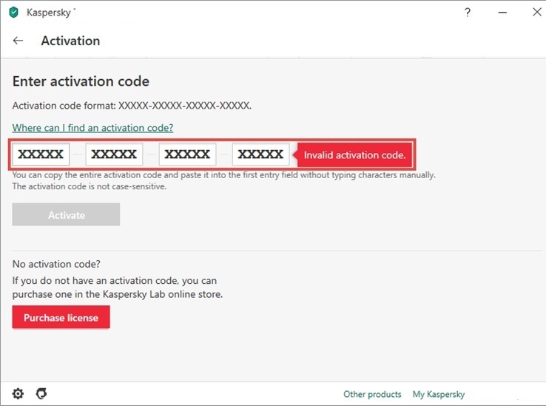Open 'Where can I find an activation code?' link
The image size is (546, 411).
92,128
